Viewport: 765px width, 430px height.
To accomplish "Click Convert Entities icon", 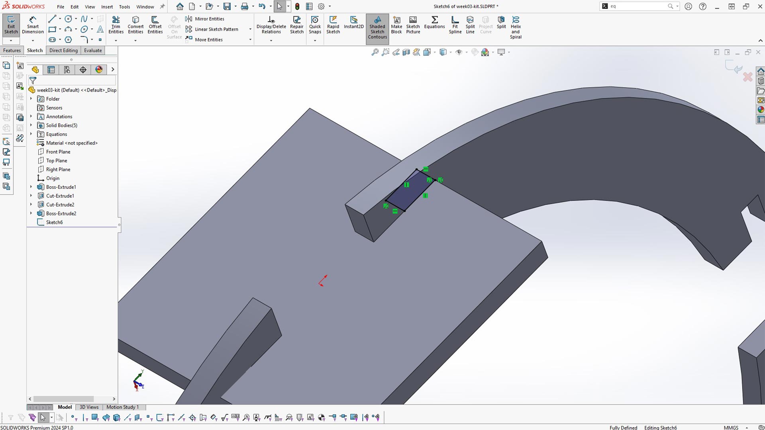I will click(135, 25).
